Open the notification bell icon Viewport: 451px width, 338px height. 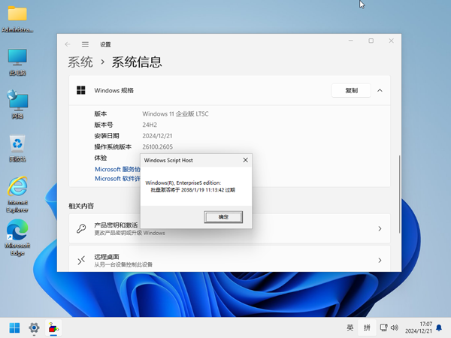(439, 327)
